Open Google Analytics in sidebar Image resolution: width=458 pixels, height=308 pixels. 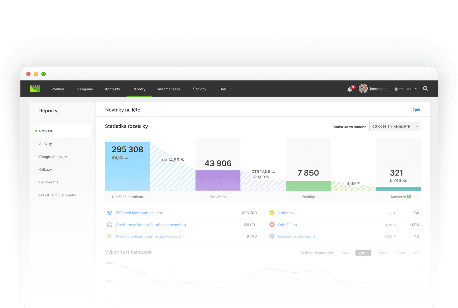click(x=53, y=157)
